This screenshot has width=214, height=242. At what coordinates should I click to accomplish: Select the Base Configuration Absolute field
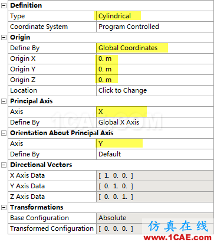155,218
